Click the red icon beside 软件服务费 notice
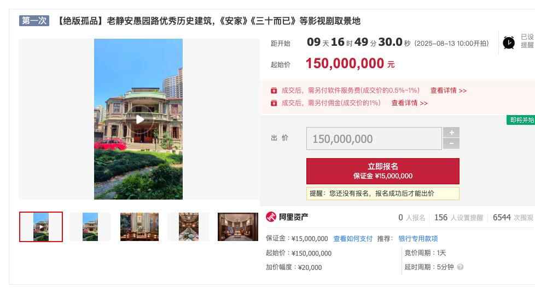This screenshot has width=535, height=295. 274,91
